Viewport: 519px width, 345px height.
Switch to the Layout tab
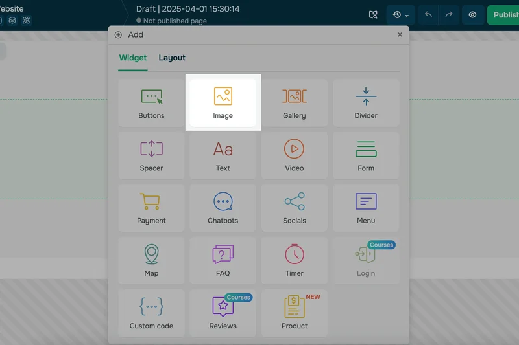point(172,58)
